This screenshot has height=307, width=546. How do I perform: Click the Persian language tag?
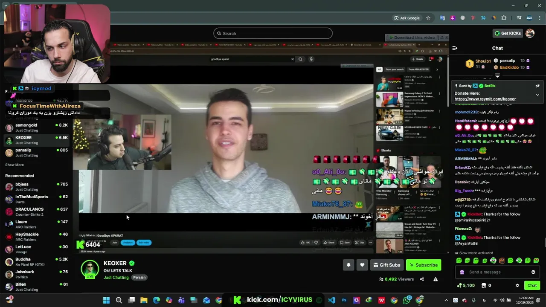tap(139, 278)
